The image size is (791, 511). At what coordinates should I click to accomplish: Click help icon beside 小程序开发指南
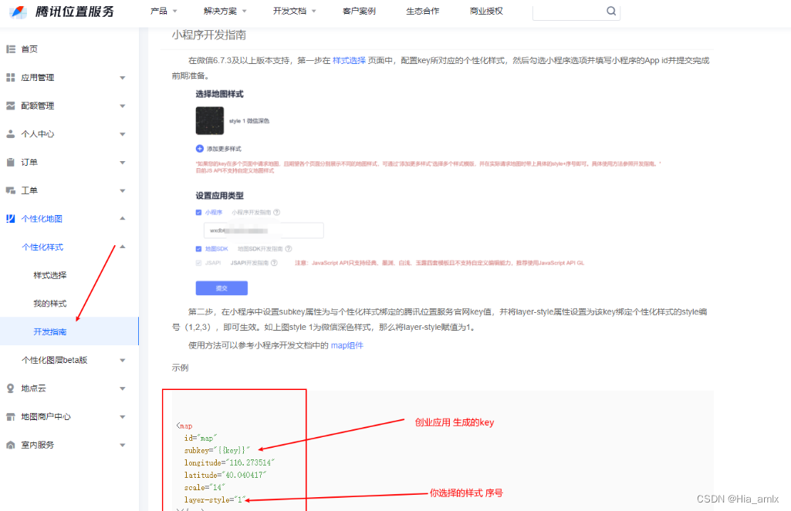276,212
